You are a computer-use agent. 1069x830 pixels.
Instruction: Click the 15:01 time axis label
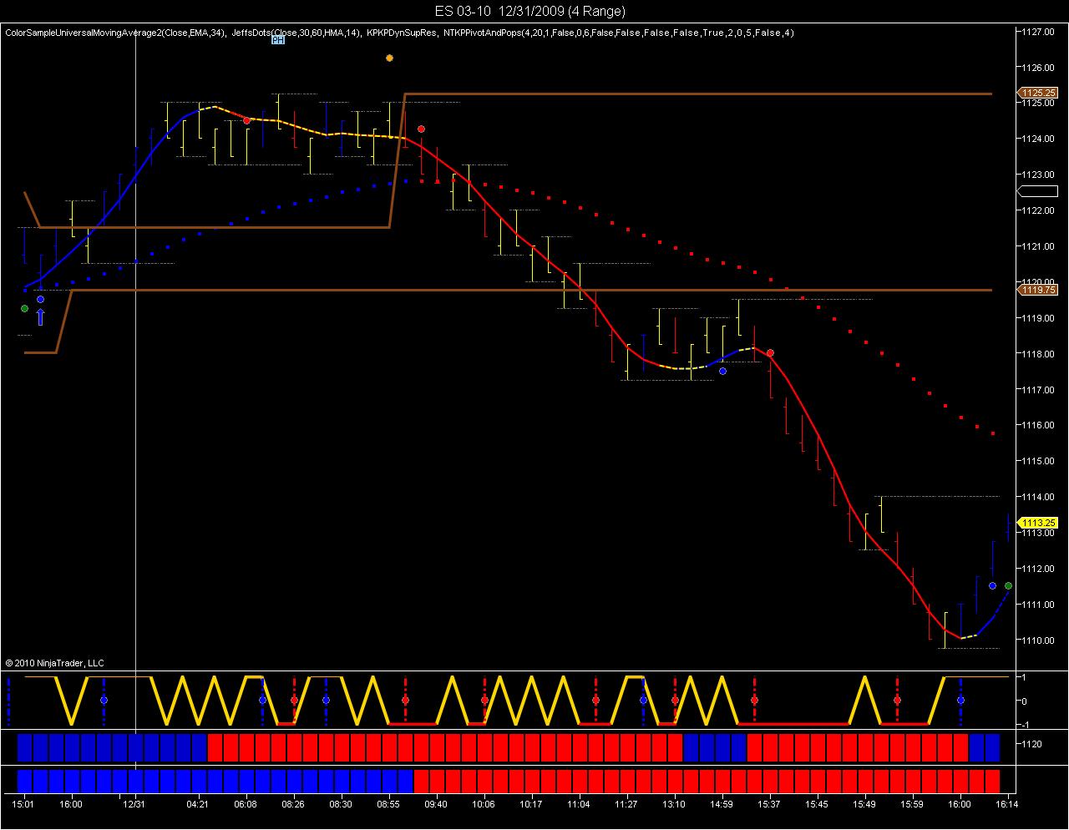coord(23,804)
